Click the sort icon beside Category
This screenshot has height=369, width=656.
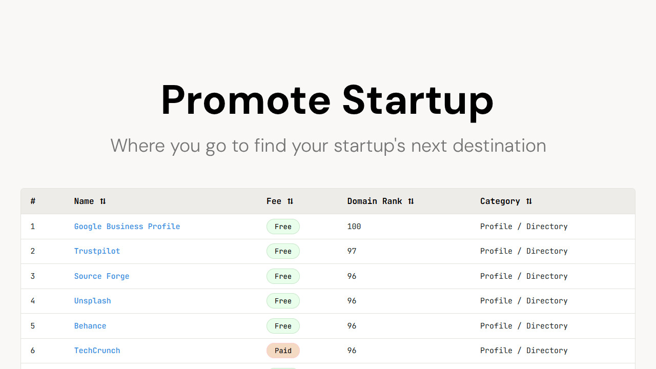[x=528, y=201]
